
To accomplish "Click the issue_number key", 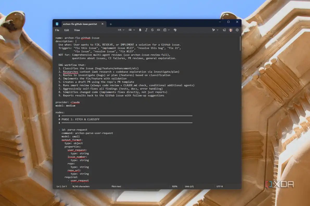I will point(77,157).
